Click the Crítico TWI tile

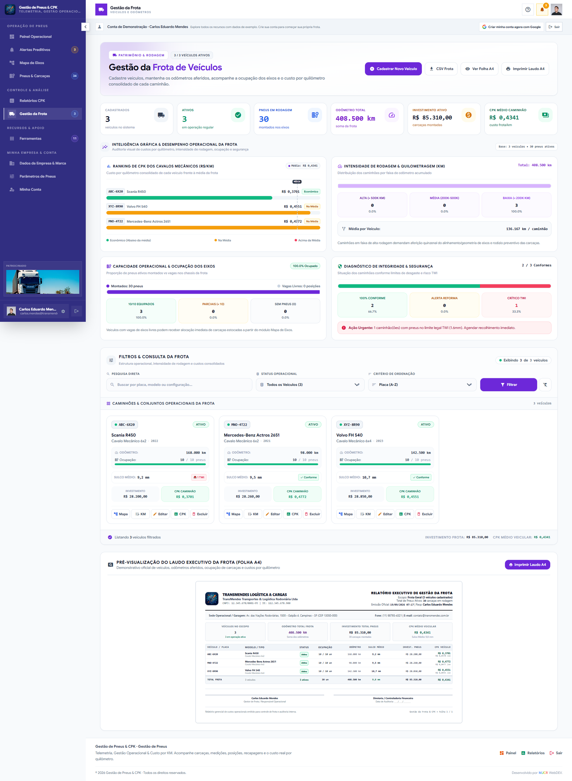[x=517, y=305]
